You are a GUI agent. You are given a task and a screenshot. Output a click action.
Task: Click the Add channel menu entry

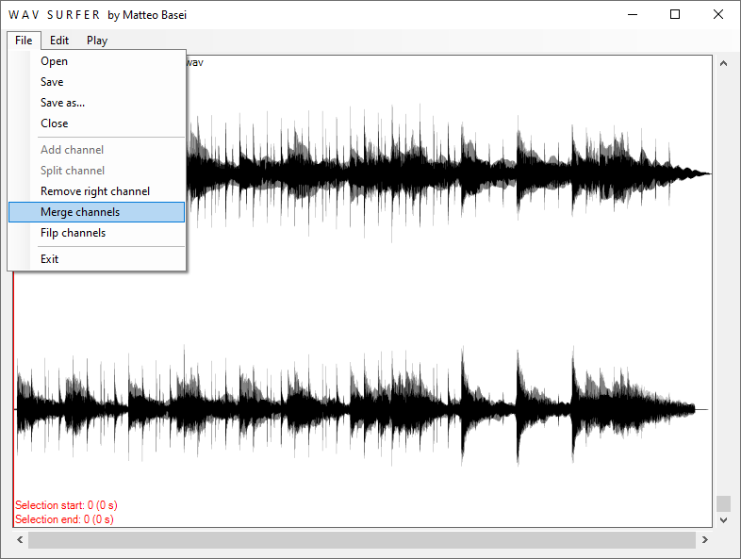click(96, 150)
